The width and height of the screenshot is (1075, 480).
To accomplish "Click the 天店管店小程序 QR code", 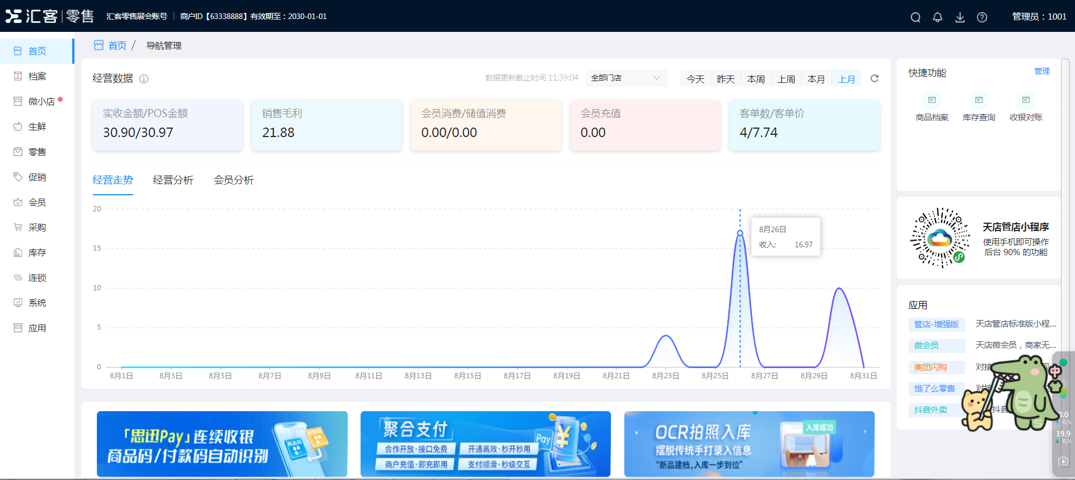I will [x=940, y=238].
